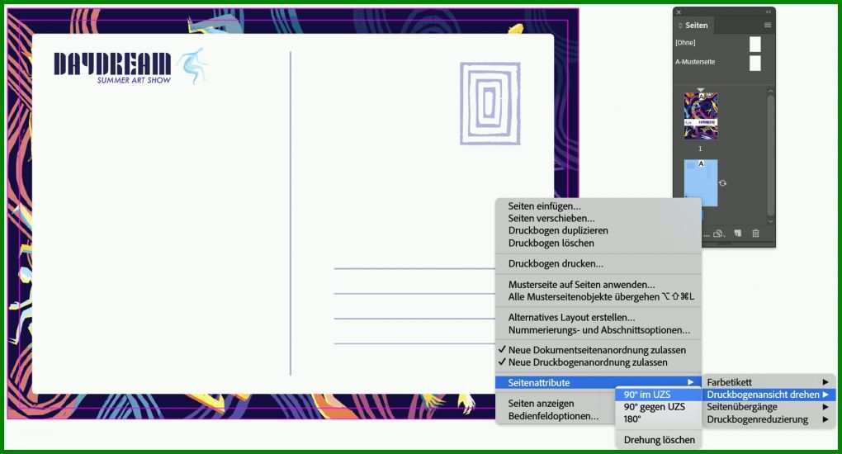Click the stamp placeholder rectangle graphic
Image resolution: width=842 pixels, height=454 pixels.
pos(490,104)
